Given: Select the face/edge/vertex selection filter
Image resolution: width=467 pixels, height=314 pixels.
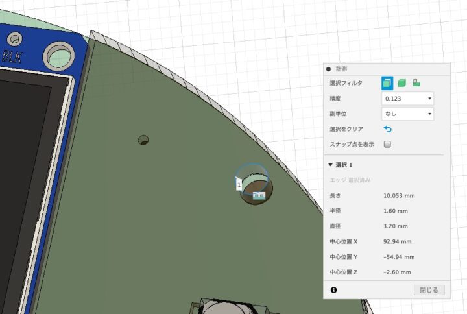Looking at the screenshot, I should tap(387, 82).
